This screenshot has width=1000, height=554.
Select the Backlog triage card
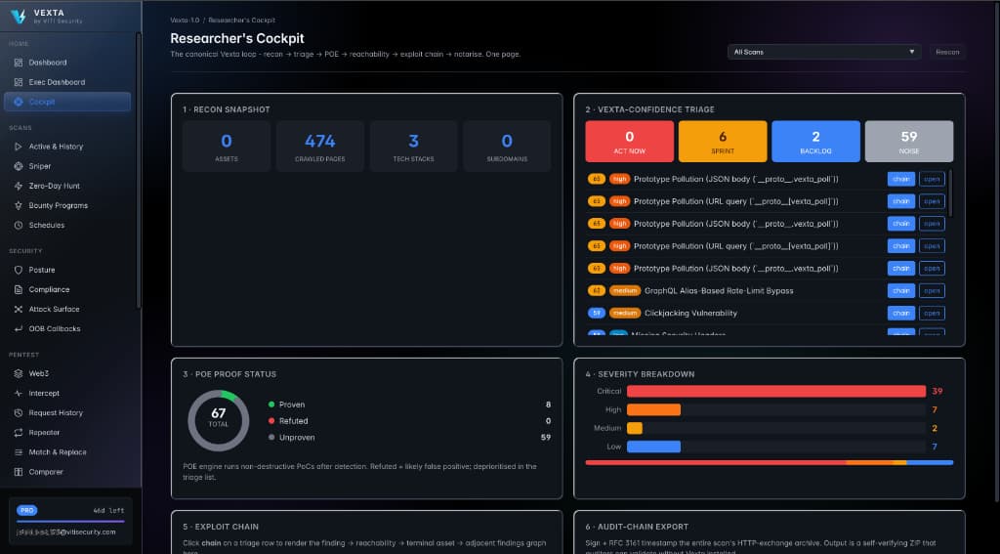(x=815, y=141)
